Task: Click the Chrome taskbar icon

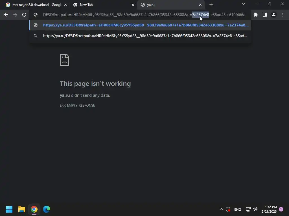Action: click(34, 209)
